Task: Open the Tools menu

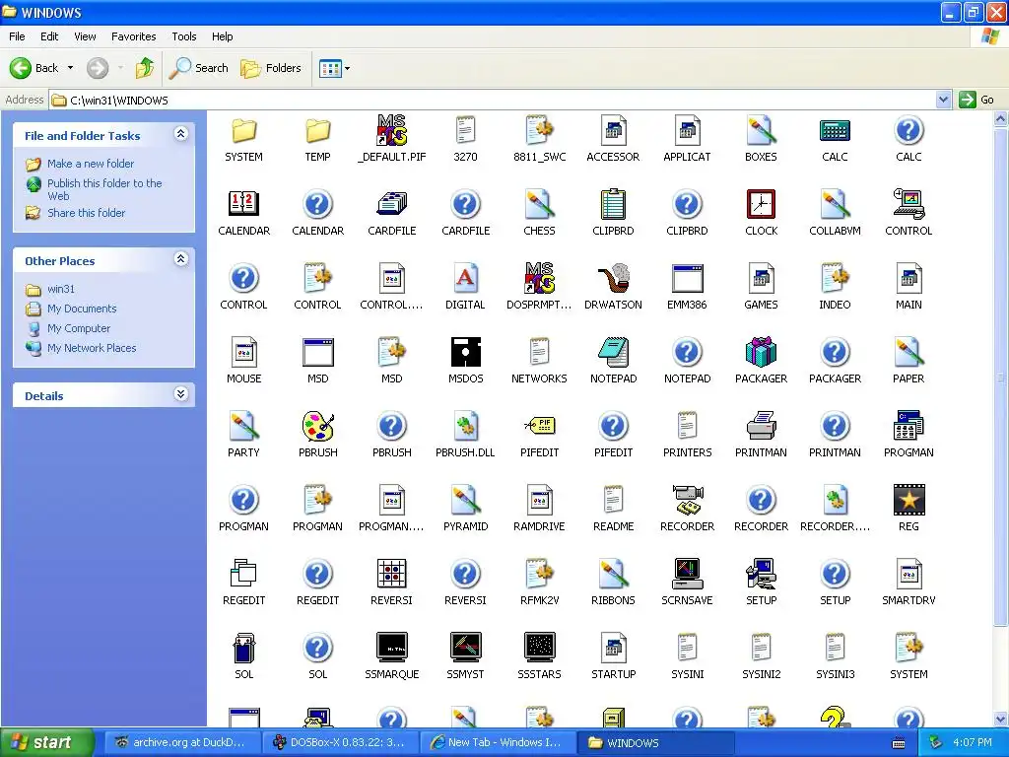Action: pos(184,36)
